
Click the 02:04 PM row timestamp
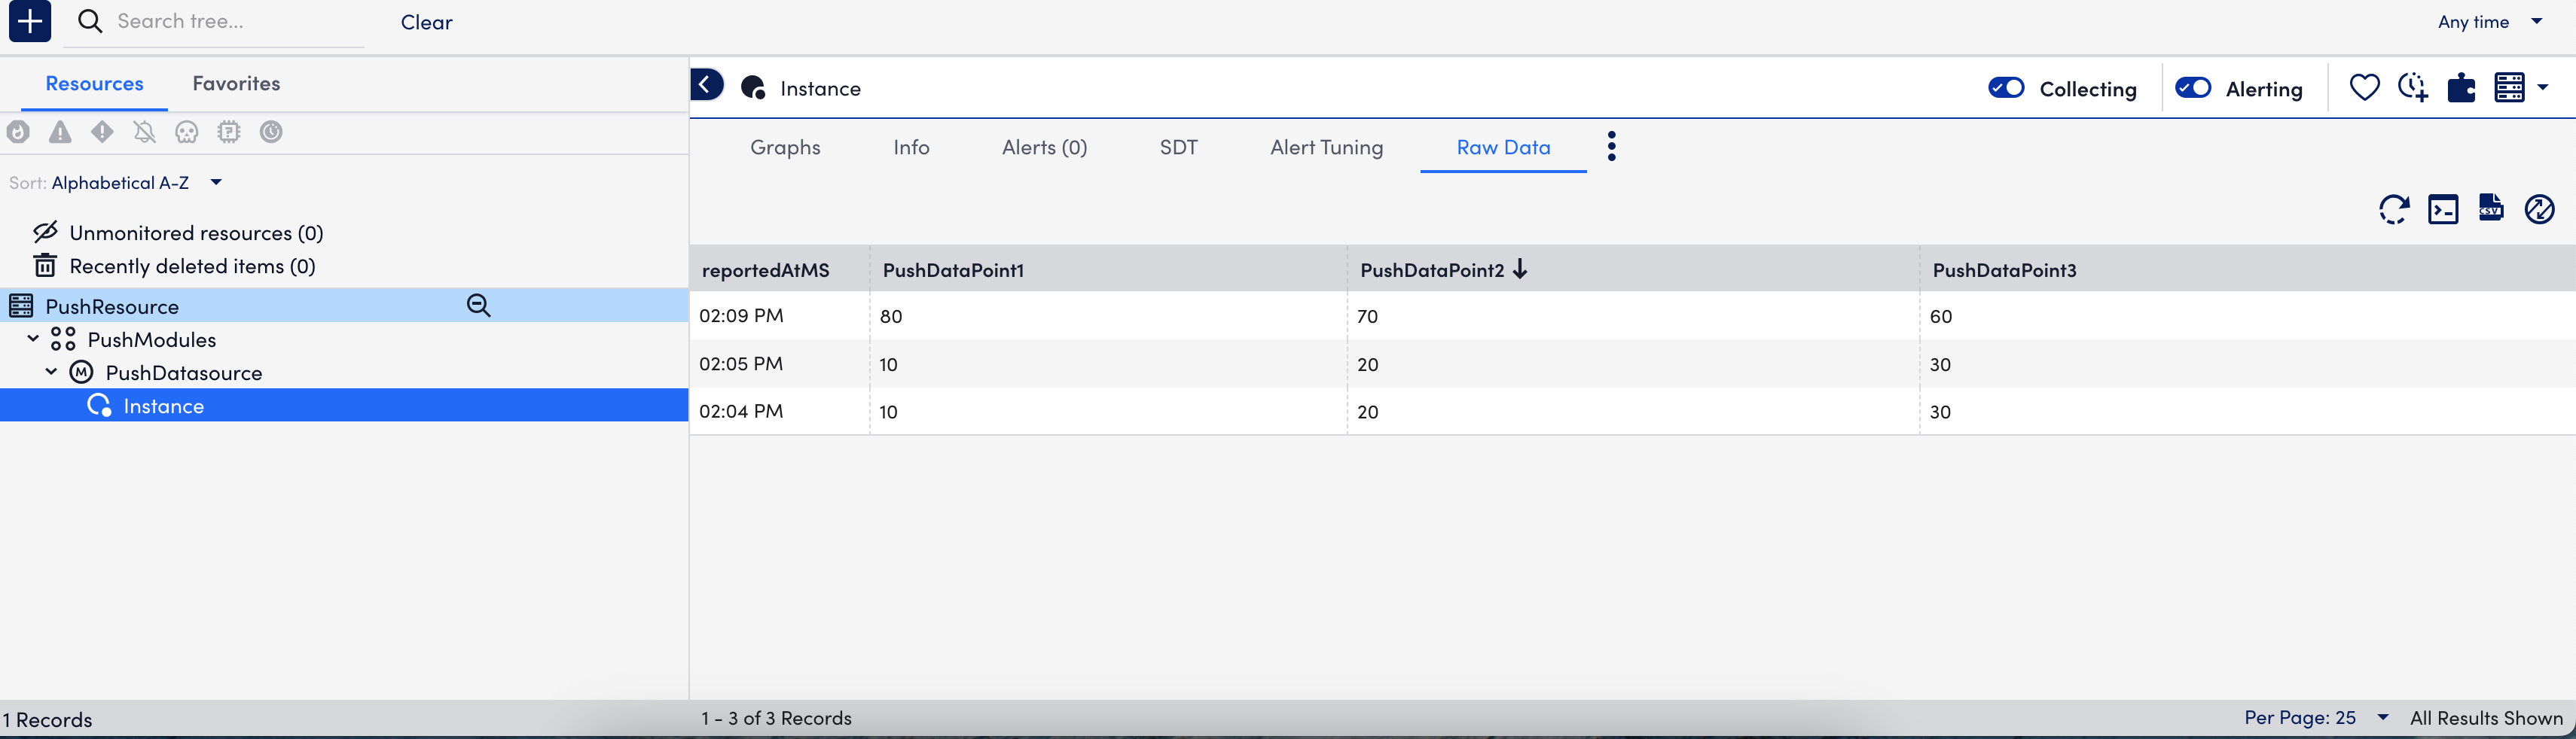(x=741, y=410)
